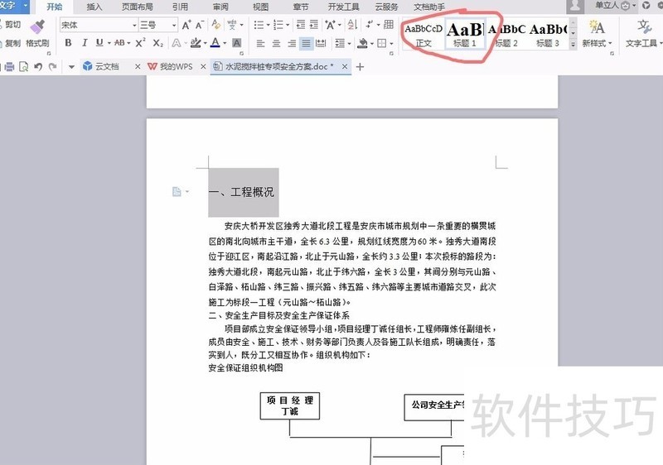Click the undo arrow icon
The height and width of the screenshot is (465, 663).
[38, 67]
